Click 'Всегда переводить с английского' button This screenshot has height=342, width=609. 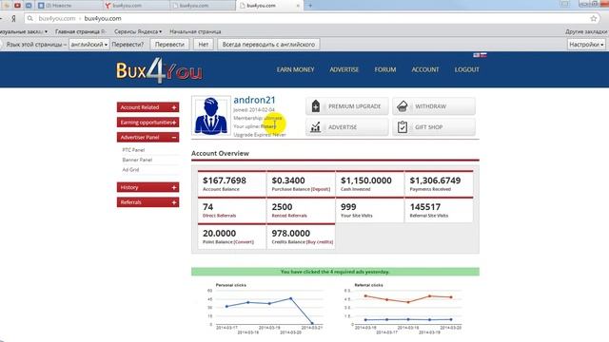pyautogui.click(x=268, y=45)
